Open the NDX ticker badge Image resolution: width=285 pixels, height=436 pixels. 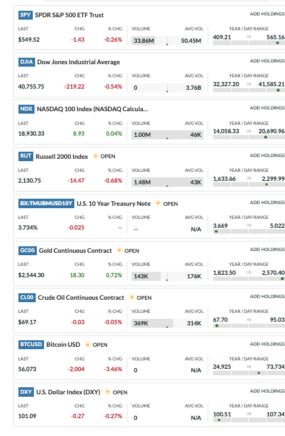click(26, 109)
